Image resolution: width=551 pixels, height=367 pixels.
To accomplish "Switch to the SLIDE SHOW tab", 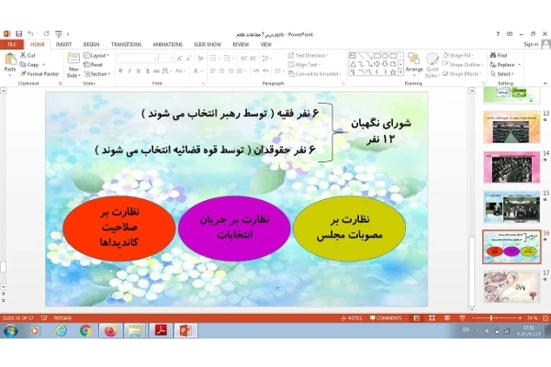I will (208, 44).
